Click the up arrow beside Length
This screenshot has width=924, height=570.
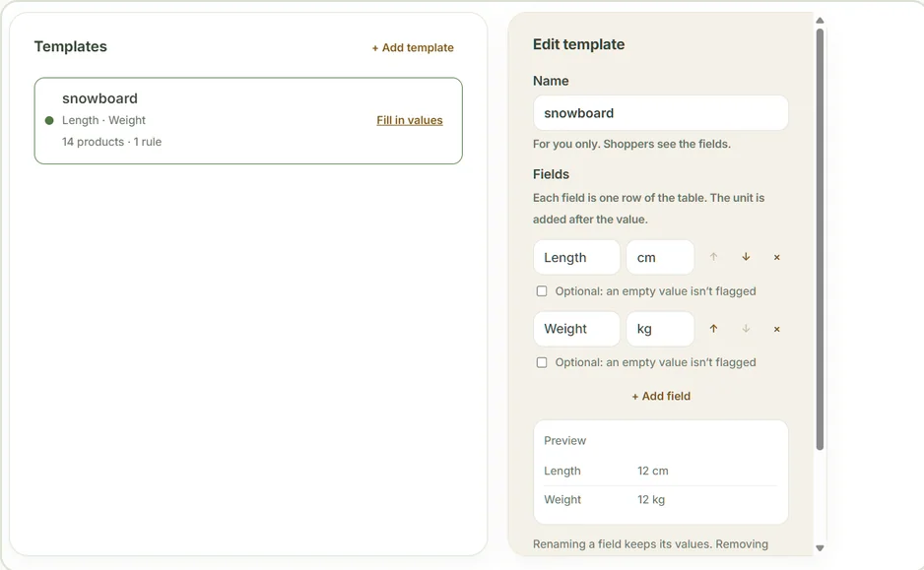[x=713, y=257]
